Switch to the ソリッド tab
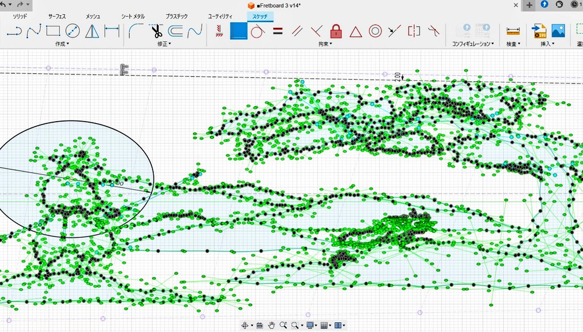The width and height of the screenshot is (583, 332). point(20,16)
